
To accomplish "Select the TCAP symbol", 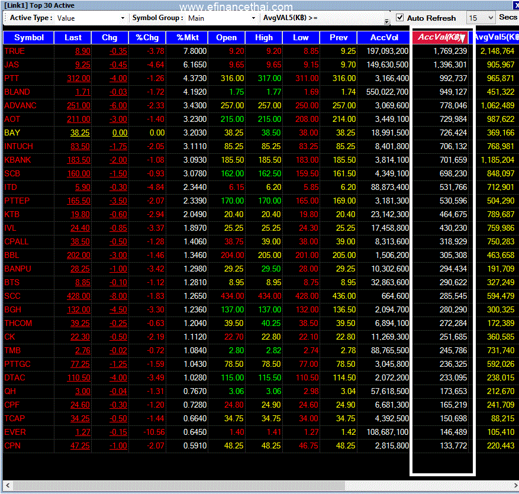I will [x=15, y=418].
